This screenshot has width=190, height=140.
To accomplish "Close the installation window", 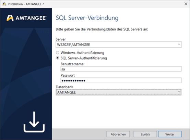I will 186,4.
